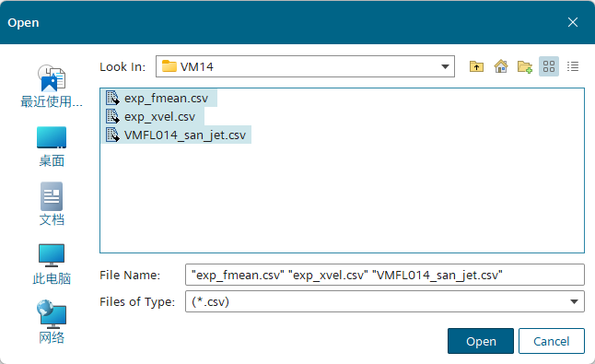Click the VM14 folder name in Look In
The image size is (595, 364).
[x=196, y=66]
